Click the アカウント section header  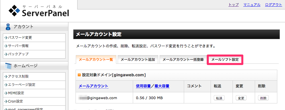click(34, 27)
